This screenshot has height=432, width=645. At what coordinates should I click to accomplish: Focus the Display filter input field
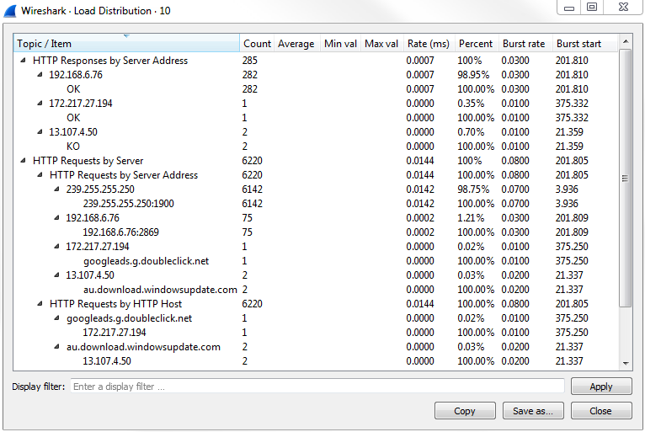317,387
